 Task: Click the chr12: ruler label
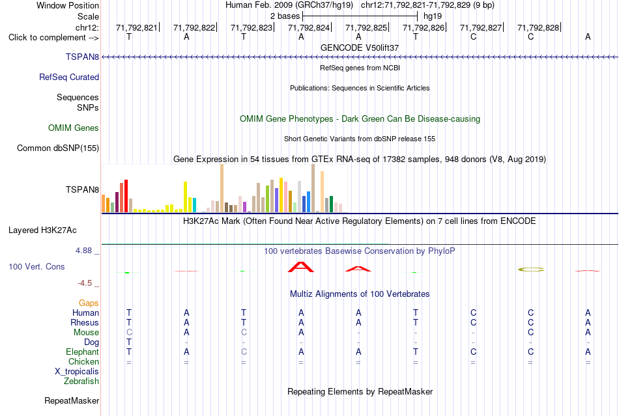(x=87, y=27)
